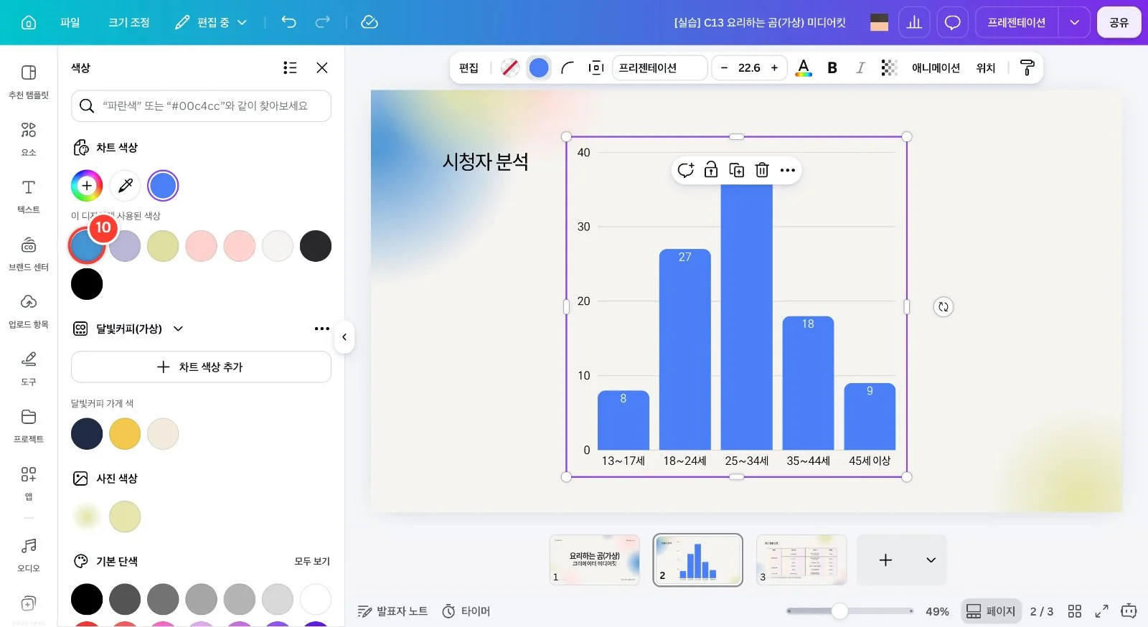Open 프로젝트 folder panel

click(29, 425)
